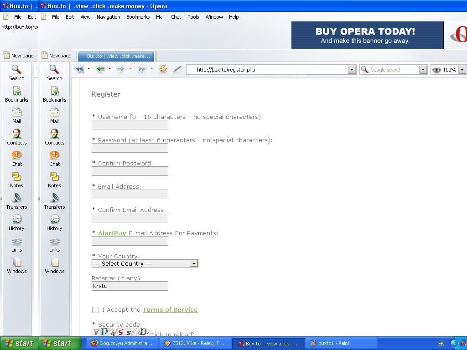
Task: Tick the I Accept the Terms of Service checkbox
Action: [95, 310]
